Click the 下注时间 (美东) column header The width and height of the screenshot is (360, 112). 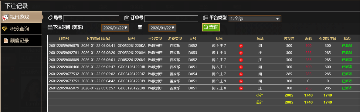click(x=98, y=39)
